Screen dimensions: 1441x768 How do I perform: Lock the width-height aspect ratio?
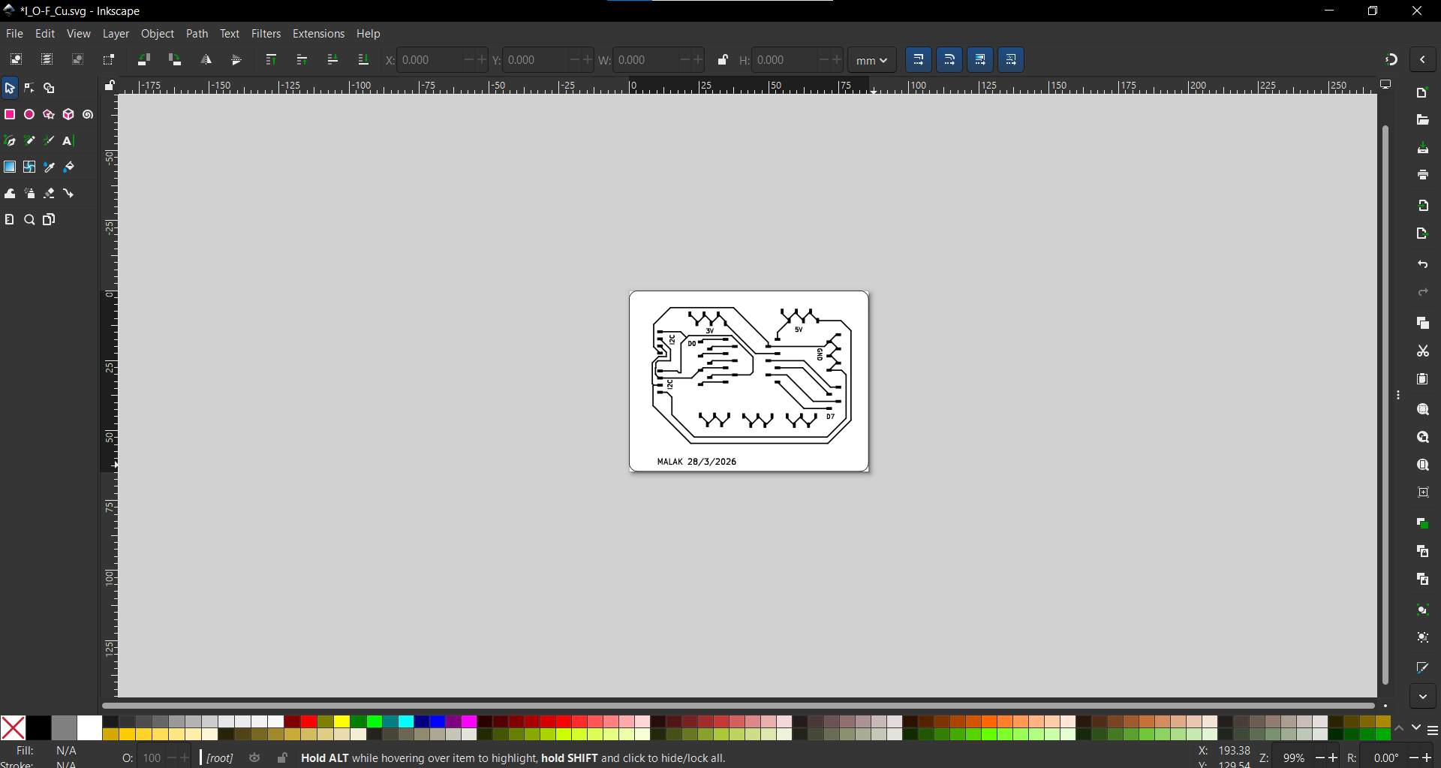pyautogui.click(x=723, y=60)
